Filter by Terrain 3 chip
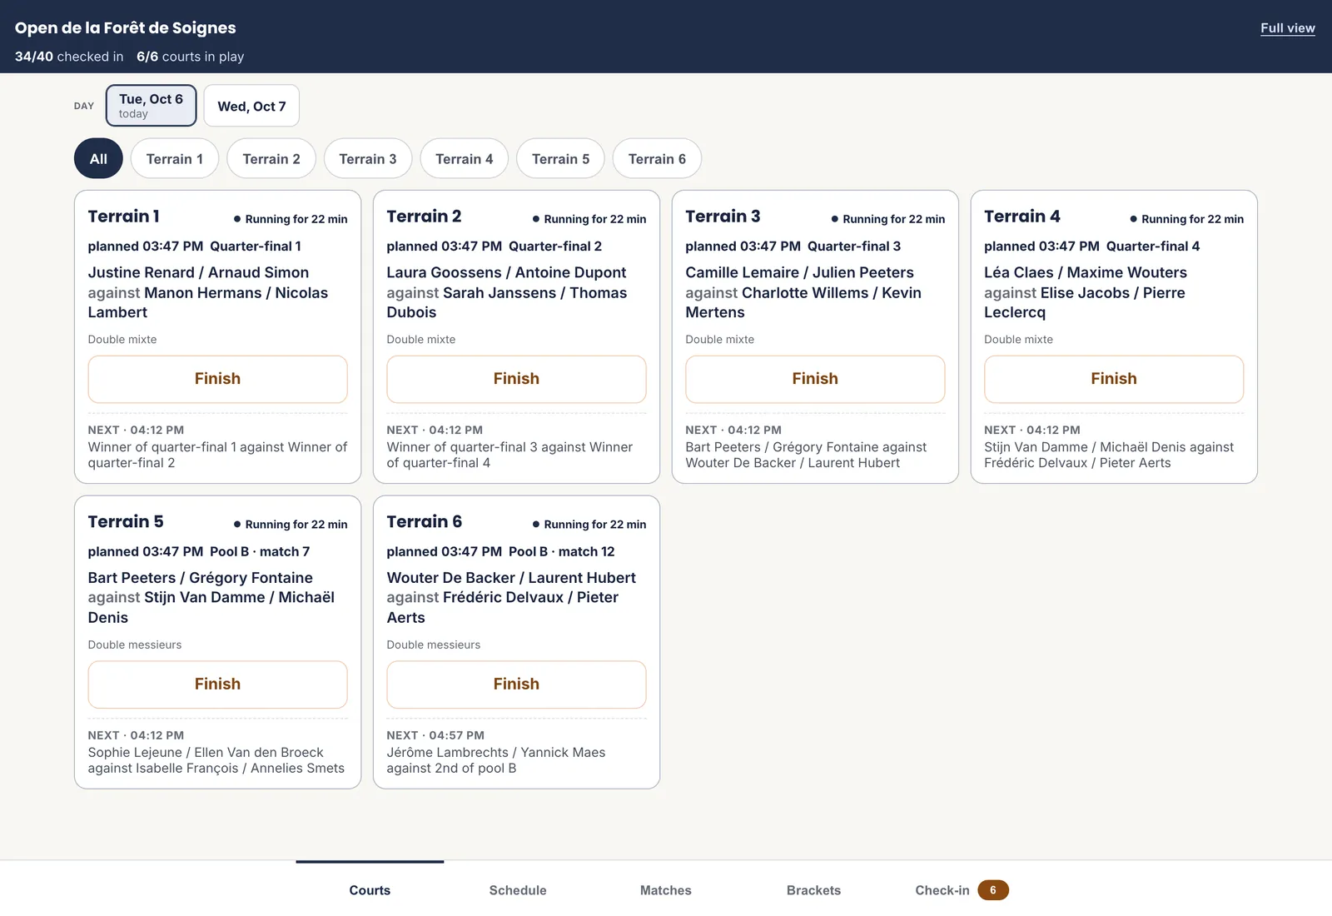 pos(368,158)
